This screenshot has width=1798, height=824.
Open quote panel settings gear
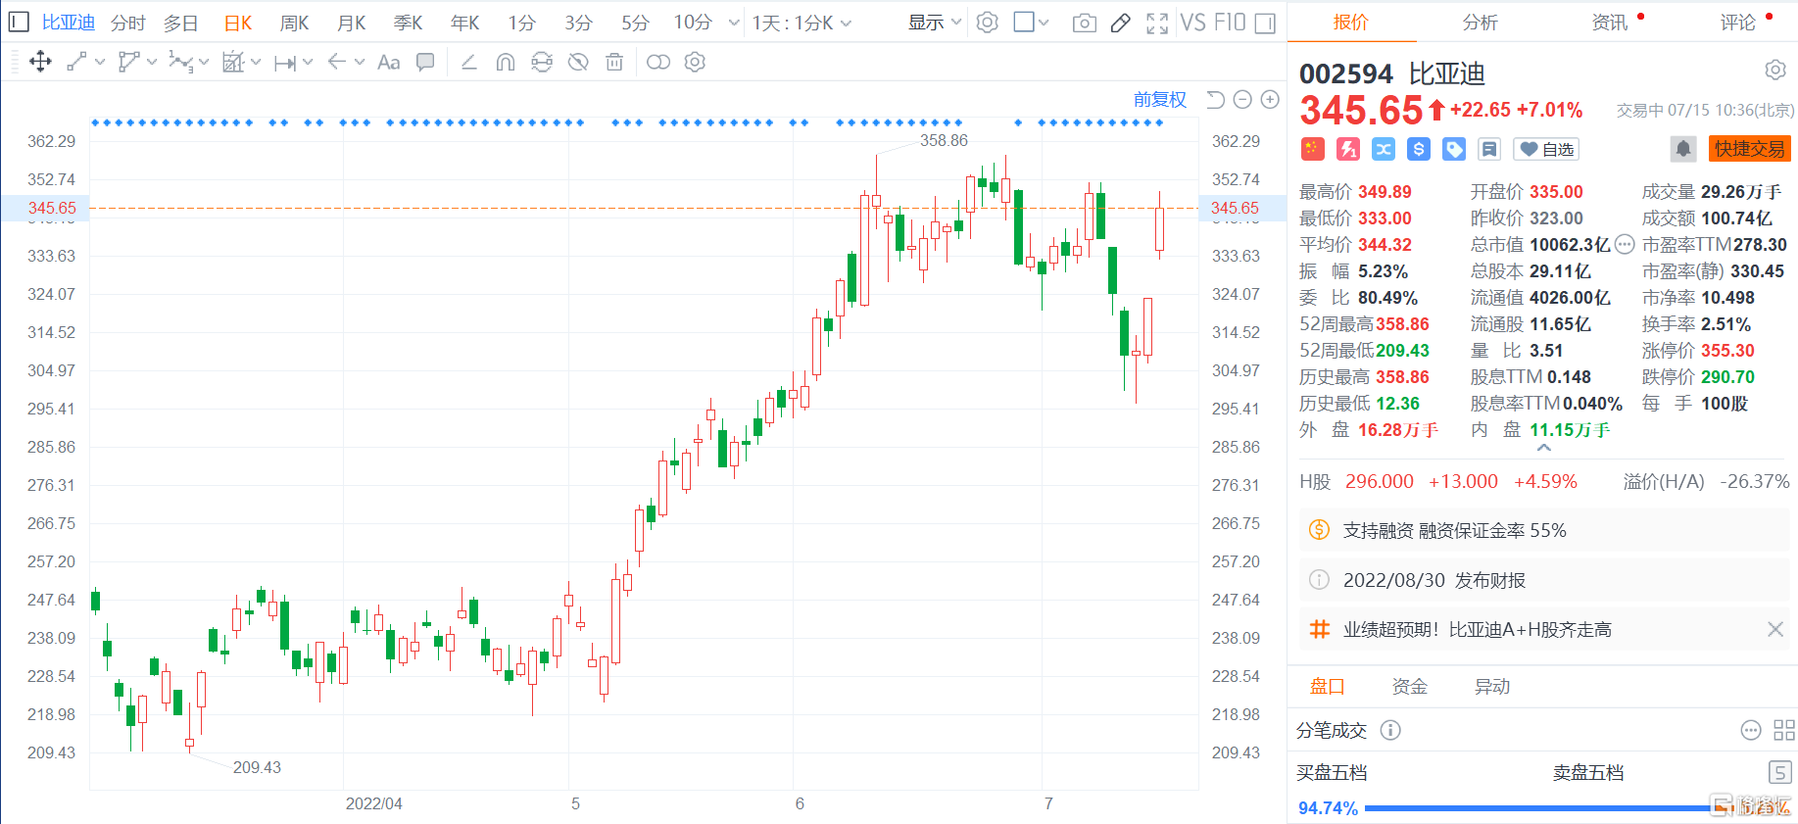(1774, 70)
